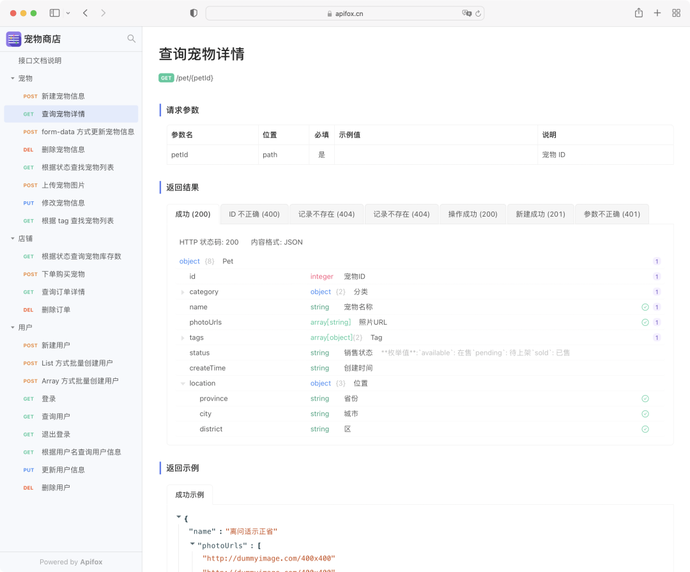
Task: Toggle the browser sidebar icon top-left
Action: click(54, 12)
